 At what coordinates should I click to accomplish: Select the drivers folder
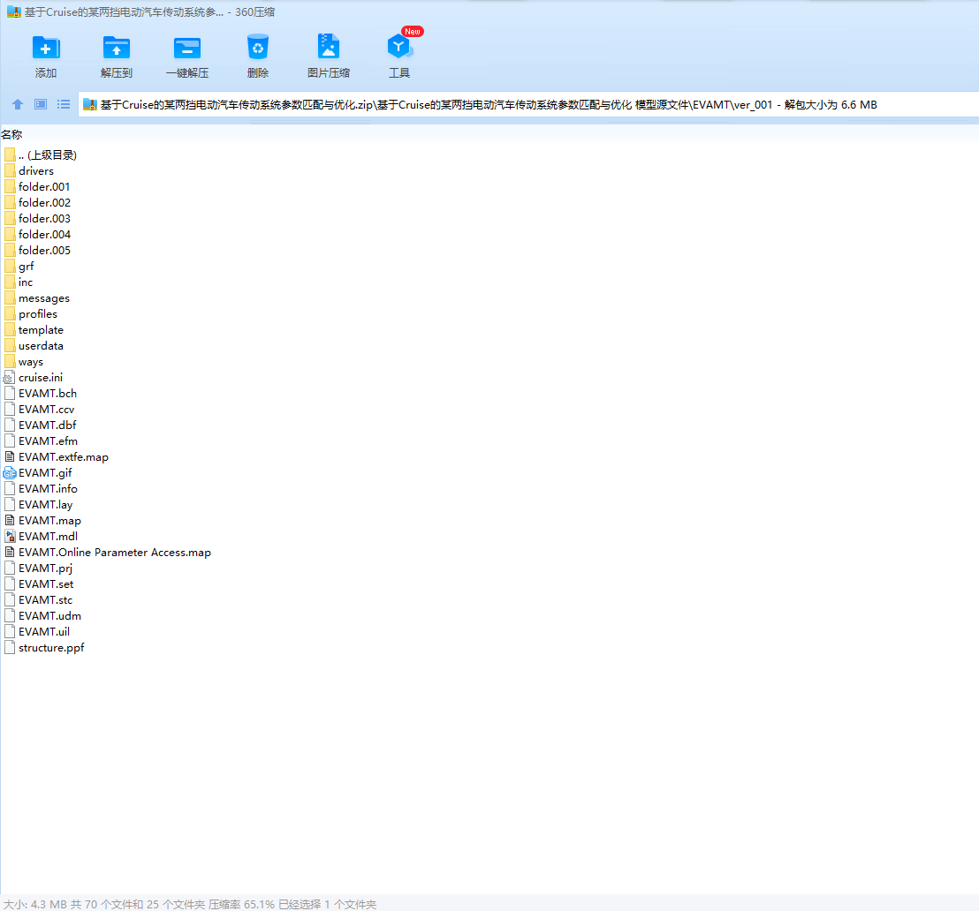coord(29,171)
